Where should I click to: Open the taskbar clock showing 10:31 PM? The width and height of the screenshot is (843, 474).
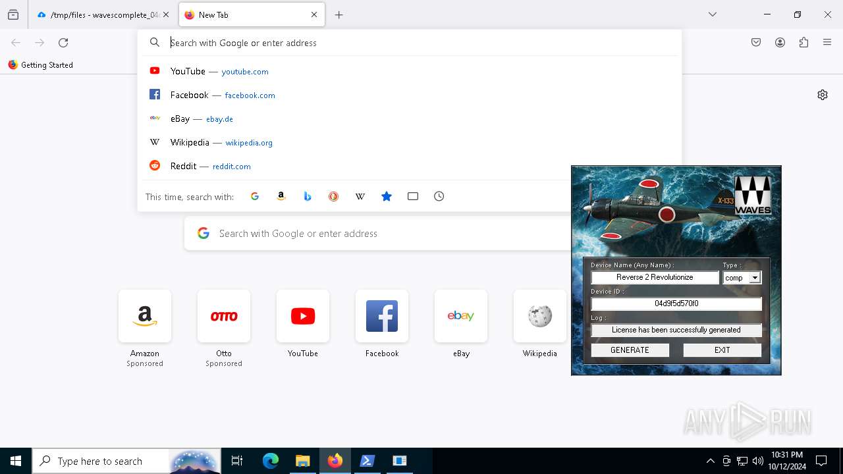[x=787, y=461]
